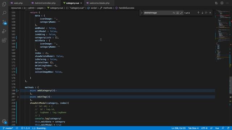Click the 'token' property name
Viewport: 232px width, 130px height.
(38, 69)
